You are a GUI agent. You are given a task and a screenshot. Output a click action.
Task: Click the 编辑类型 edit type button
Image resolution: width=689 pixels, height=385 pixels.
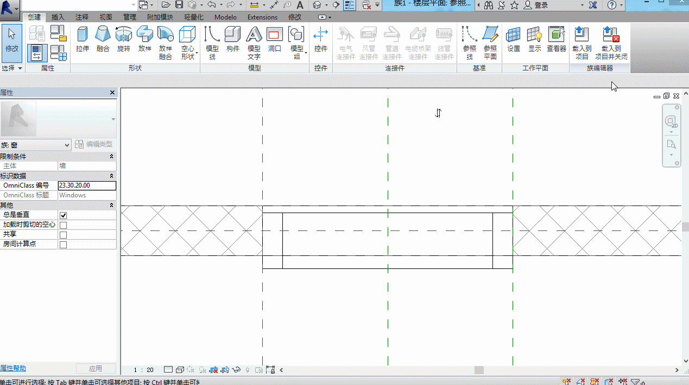click(x=94, y=144)
